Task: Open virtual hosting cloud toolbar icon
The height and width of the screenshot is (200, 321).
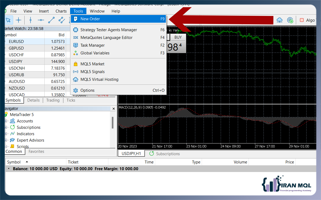Action: [x=280, y=20]
